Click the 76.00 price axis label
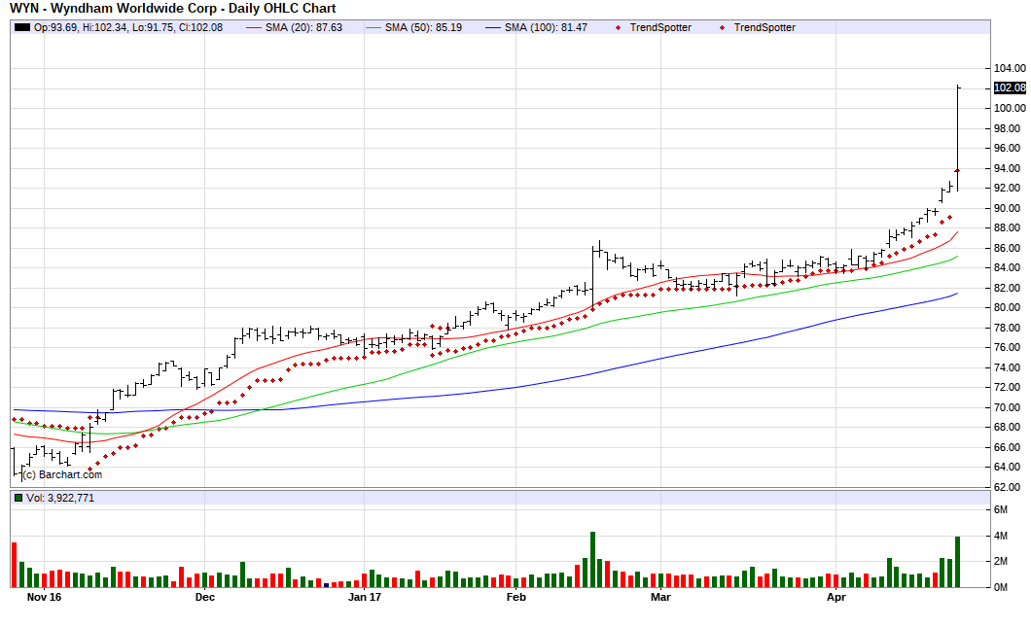Image resolution: width=1031 pixels, height=627 pixels. (1010, 347)
